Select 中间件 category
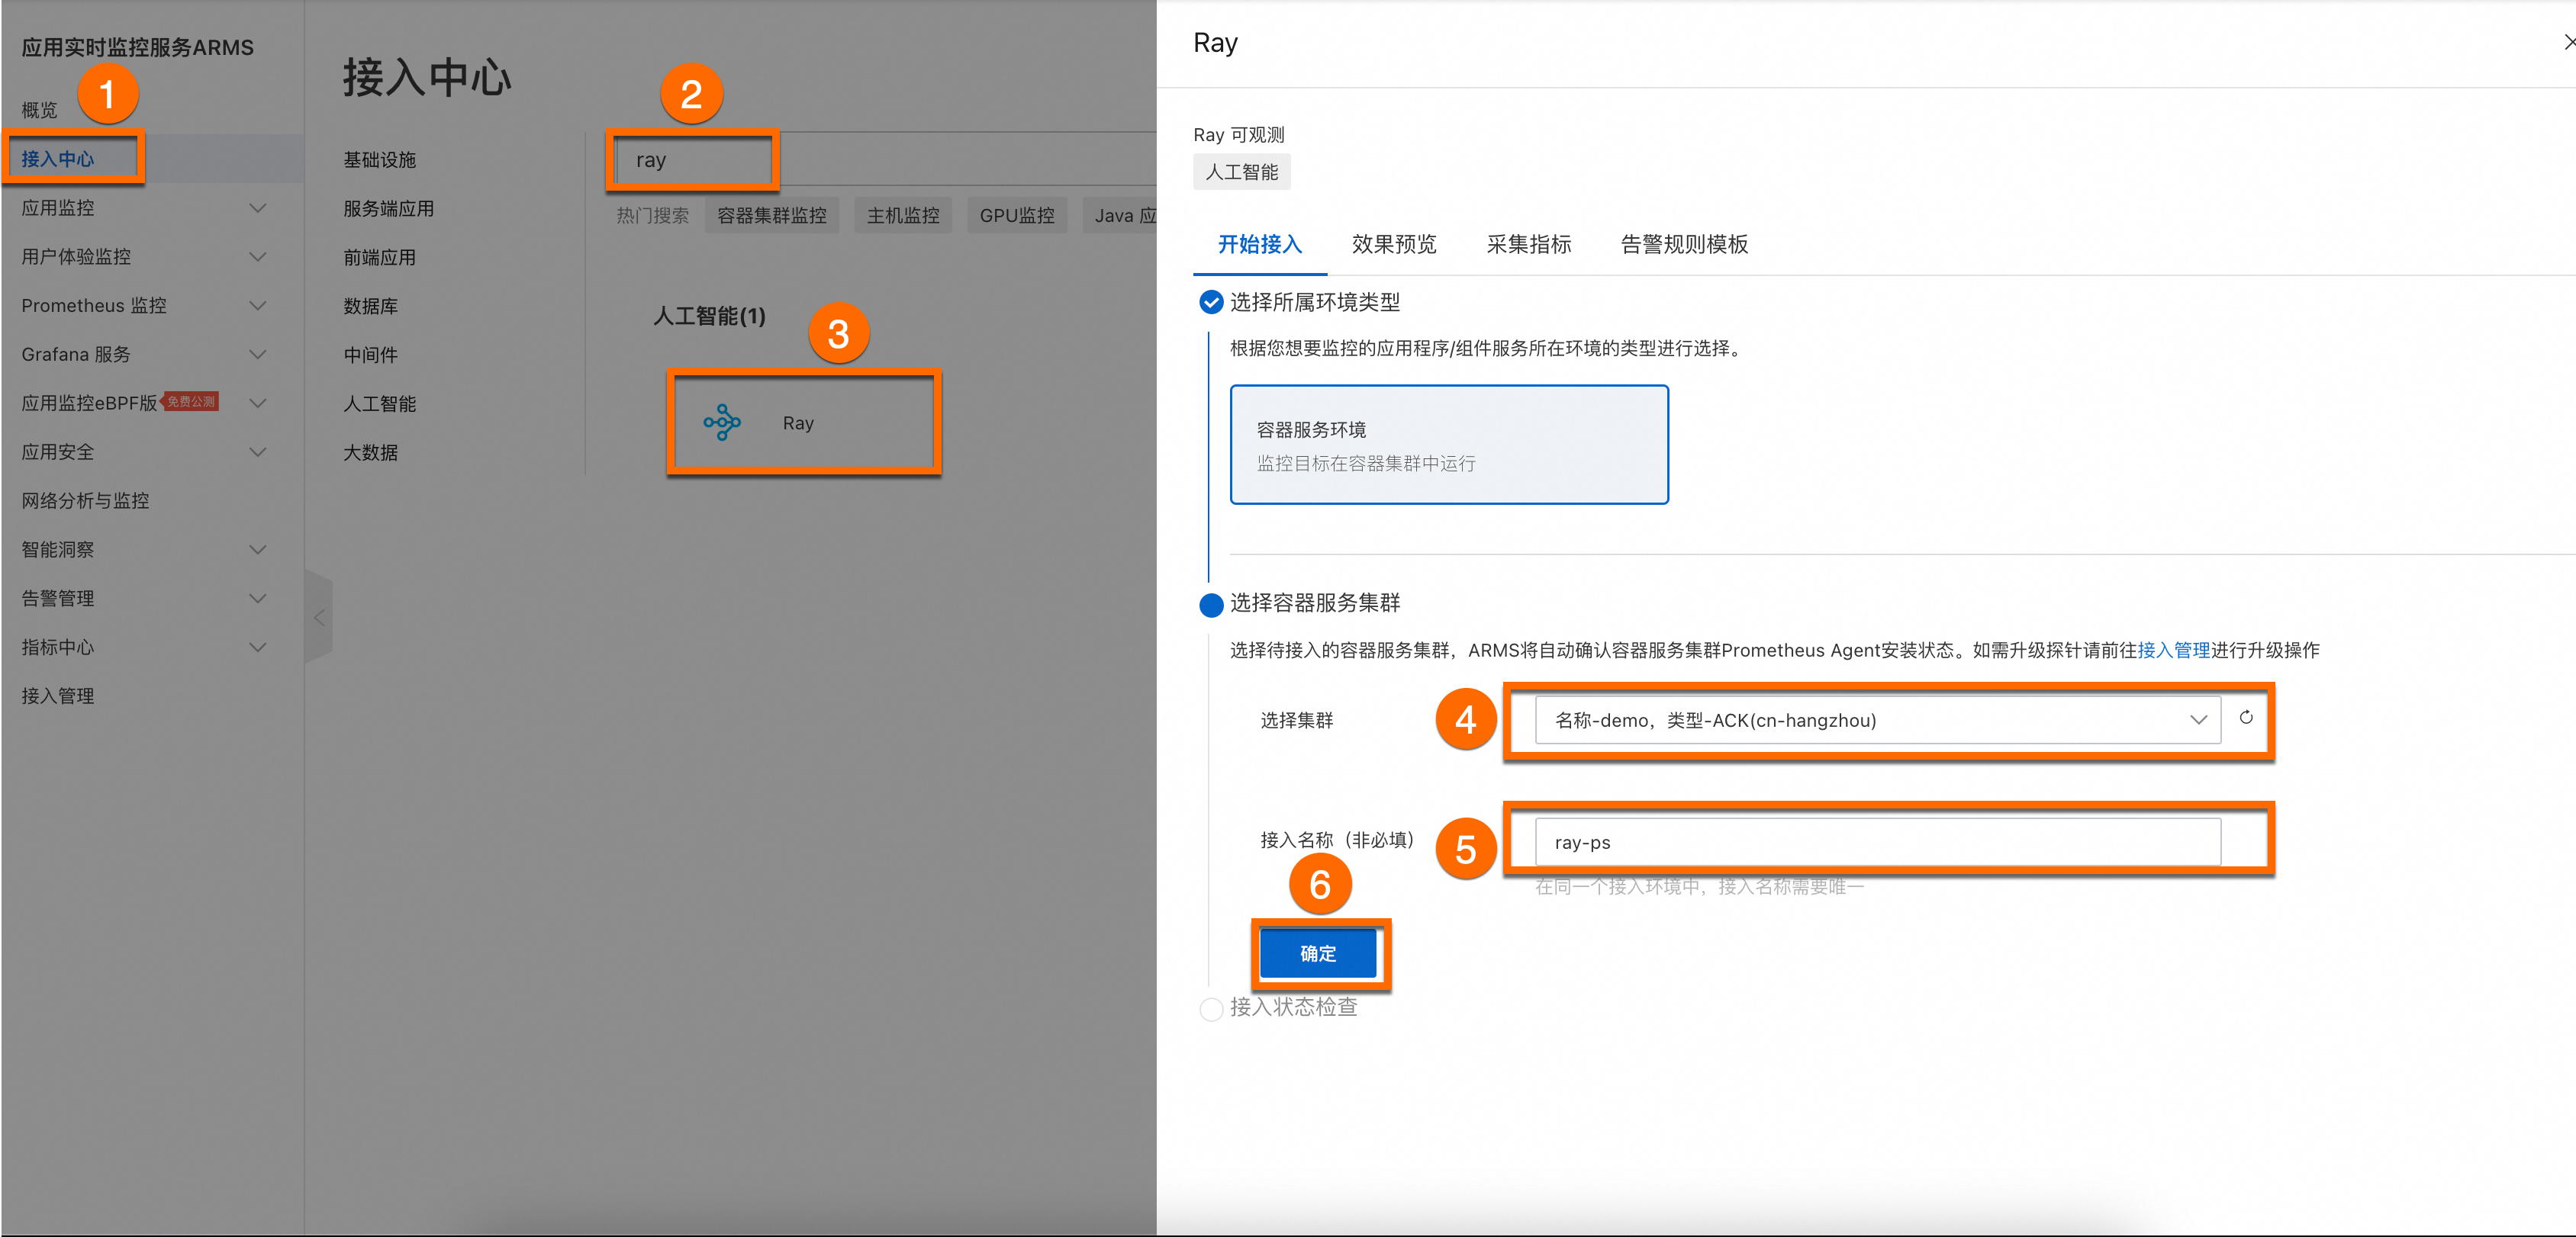The width and height of the screenshot is (2576, 1237). tap(370, 355)
